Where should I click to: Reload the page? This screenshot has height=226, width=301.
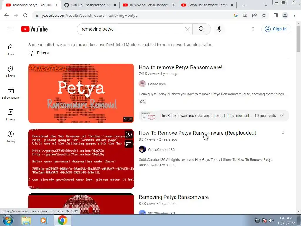pyautogui.click(x=25, y=15)
